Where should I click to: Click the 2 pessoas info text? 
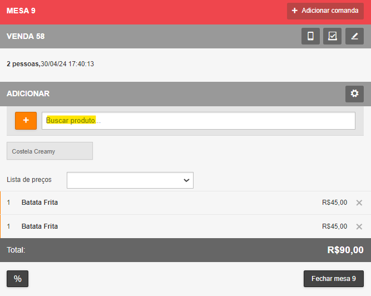(x=23, y=64)
